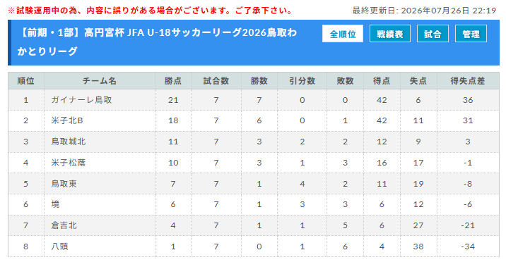
Task: Select the ガイナーレ鳥取 team name
Action: (81, 100)
